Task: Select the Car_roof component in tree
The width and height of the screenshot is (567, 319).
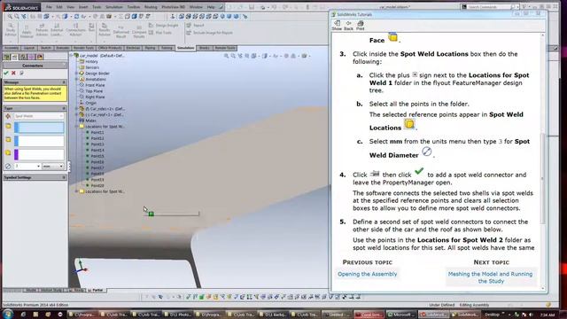Action: pos(101,114)
